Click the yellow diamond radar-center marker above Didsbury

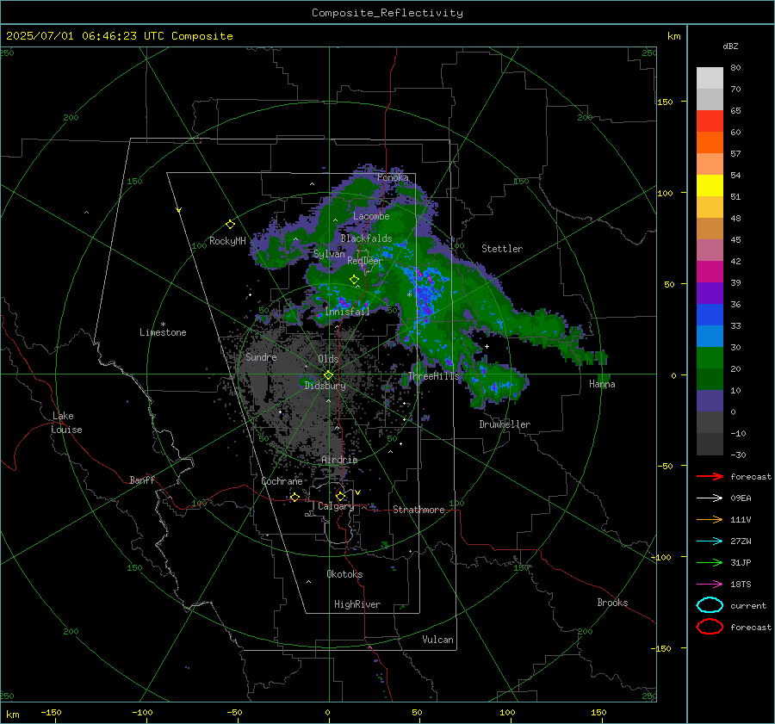(328, 375)
